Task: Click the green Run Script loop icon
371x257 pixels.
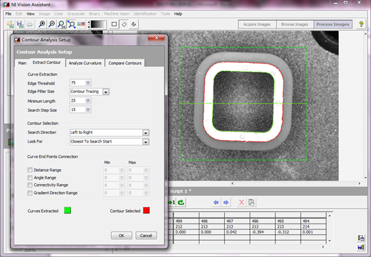Action: point(181,202)
